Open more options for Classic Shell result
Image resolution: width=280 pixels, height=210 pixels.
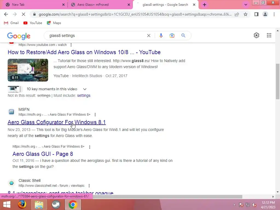(x=89, y=186)
